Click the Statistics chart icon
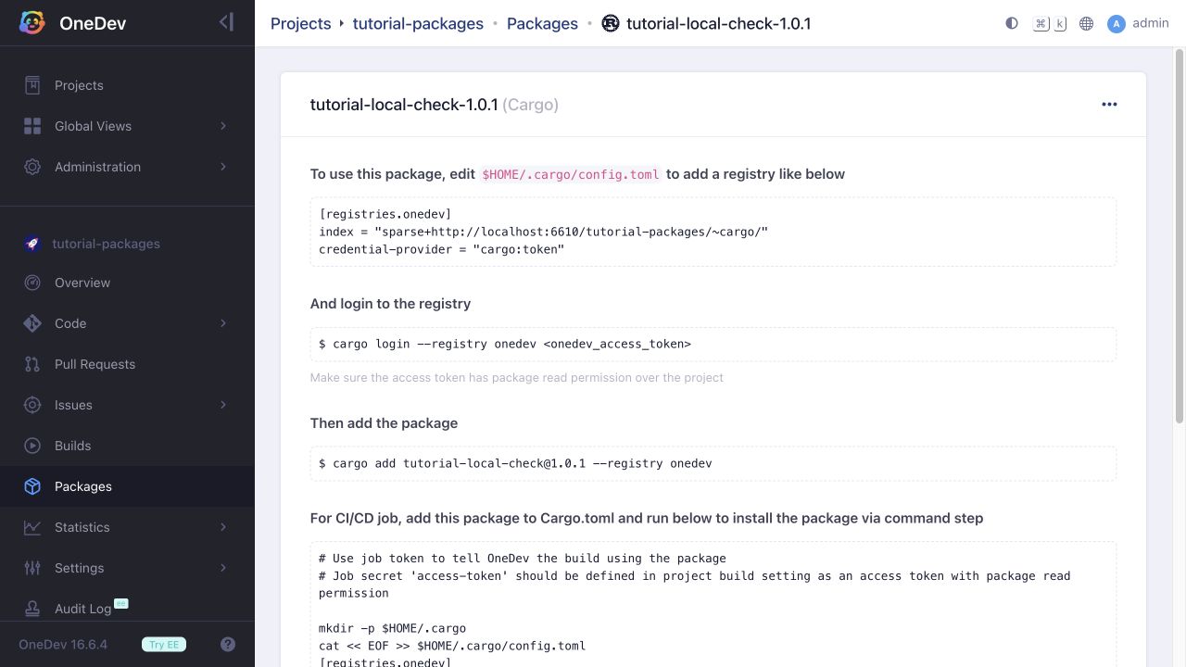Image resolution: width=1186 pixels, height=667 pixels. pyautogui.click(x=32, y=527)
